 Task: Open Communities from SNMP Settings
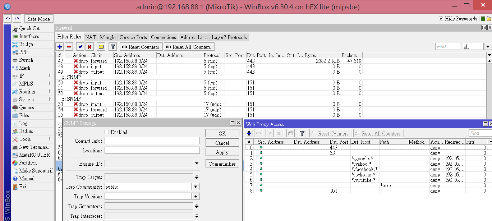coord(222,163)
